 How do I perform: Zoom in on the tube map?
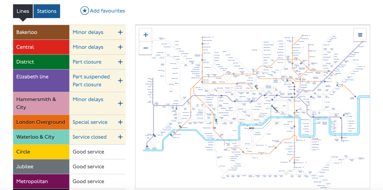pyautogui.click(x=146, y=35)
